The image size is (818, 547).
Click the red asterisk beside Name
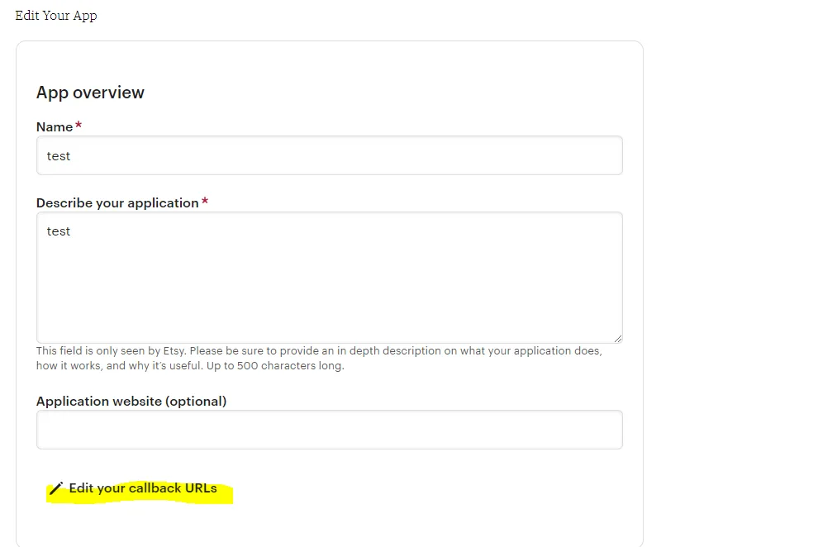pos(78,125)
